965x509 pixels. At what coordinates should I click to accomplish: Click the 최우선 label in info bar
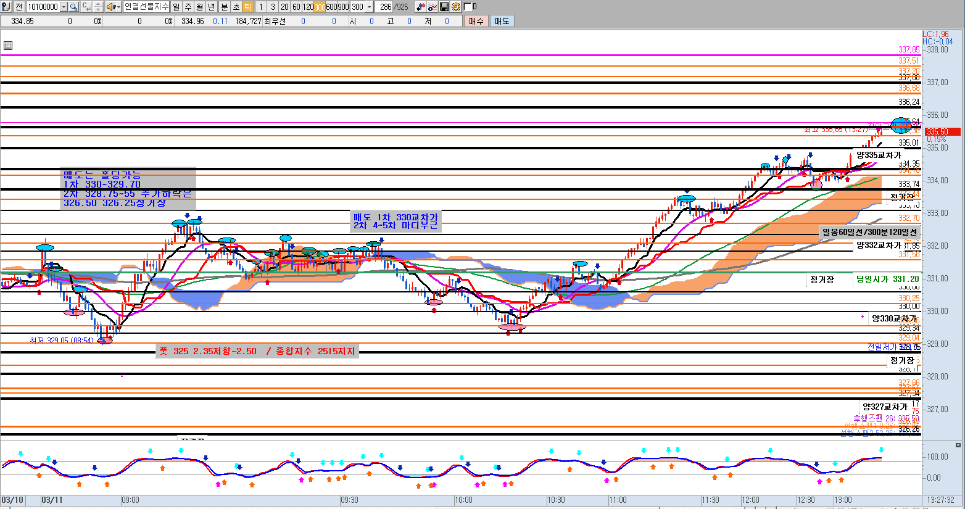pos(275,21)
